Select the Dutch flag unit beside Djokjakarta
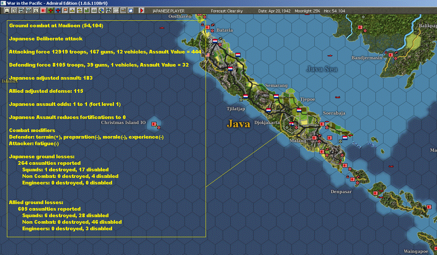 click(x=269, y=110)
